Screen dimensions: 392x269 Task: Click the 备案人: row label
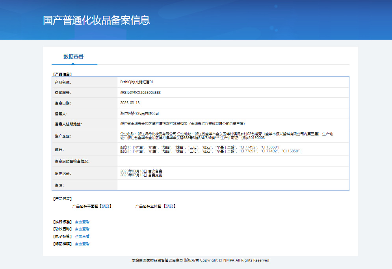61,113
